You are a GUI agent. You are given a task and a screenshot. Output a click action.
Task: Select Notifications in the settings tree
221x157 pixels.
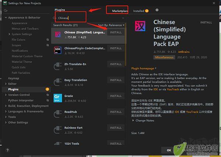20,51
